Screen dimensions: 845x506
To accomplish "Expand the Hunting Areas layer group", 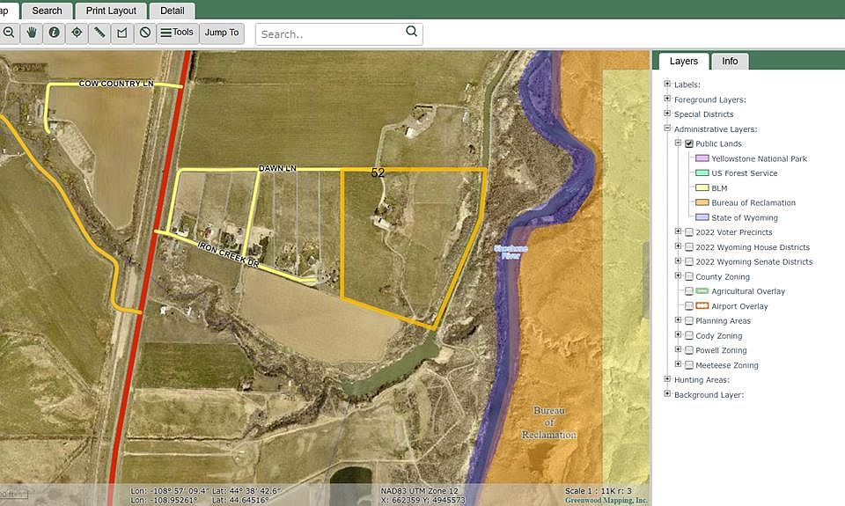I will (x=667, y=379).
